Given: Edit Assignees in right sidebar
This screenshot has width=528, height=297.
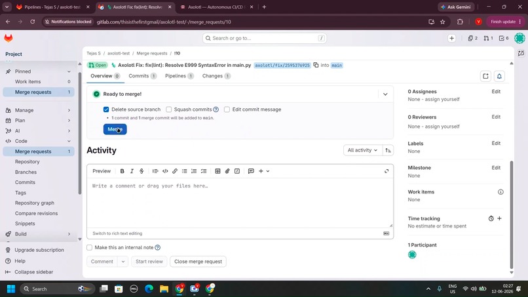Looking at the screenshot, I should click(496, 91).
